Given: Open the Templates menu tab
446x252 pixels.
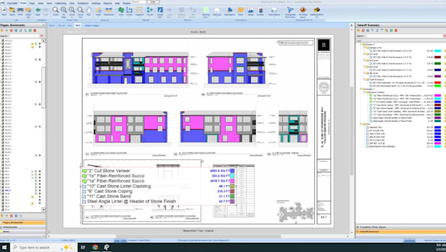Looking at the screenshot, I should click(83, 3).
